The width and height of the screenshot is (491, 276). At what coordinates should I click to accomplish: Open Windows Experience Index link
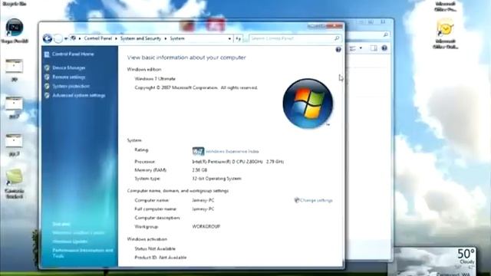click(x=232, y=151)
